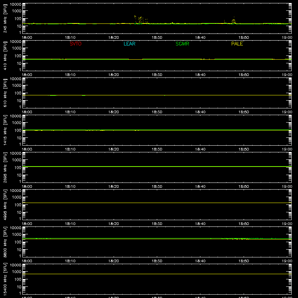
Task: Click the 10 y-axis label on 1415 MHz panel
Action: (x=19, y=138)
